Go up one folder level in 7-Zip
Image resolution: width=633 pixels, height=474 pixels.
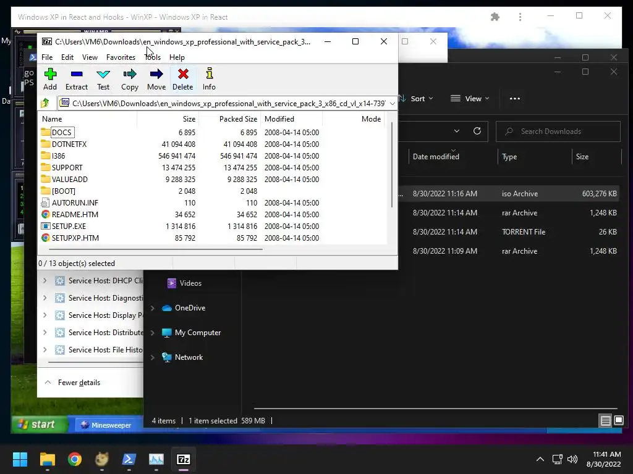(45, 103)
